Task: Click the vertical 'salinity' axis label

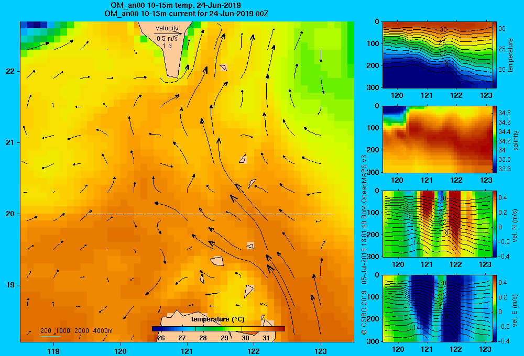Action: tap(516, 140)
